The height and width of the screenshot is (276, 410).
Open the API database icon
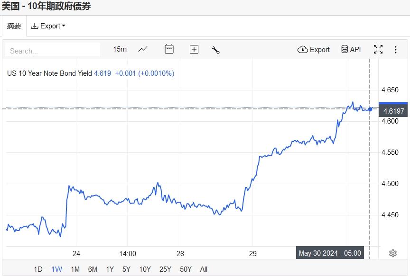pos(351,49)
